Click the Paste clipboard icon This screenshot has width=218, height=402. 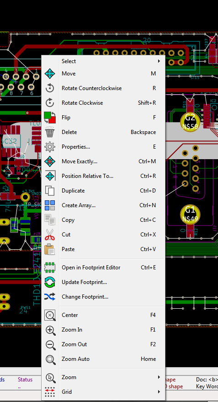click(50, 249)
